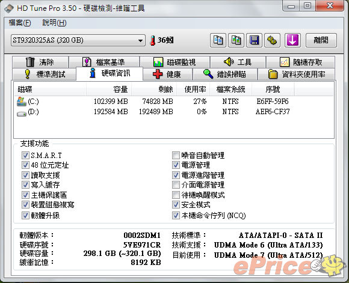Switch to the 健康 tab
The height and width of the screenshot is (283, 349).
point(167,74)
